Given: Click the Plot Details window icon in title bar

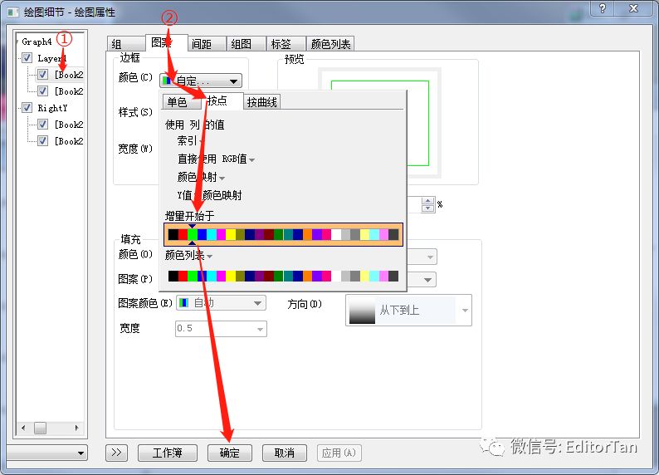Looking at the screenshot, I should click(13, 12).
